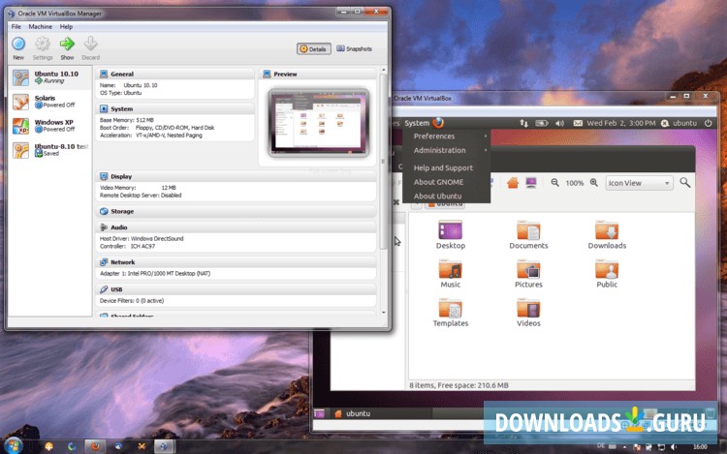Switch to the Snapshots view
727x454 pixels.
pyautogui.click(x=354, y=49)
